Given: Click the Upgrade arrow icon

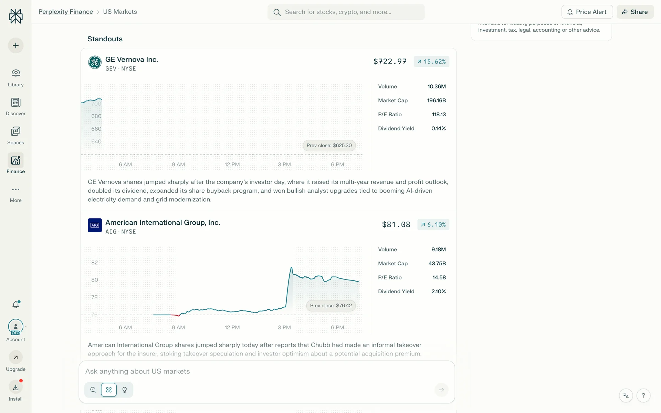Looking at the screenshot, I should (x=15, y=358).
